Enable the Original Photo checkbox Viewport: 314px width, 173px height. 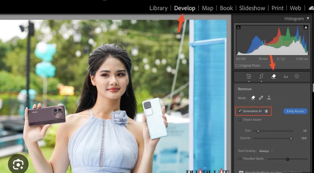[237, 65]
